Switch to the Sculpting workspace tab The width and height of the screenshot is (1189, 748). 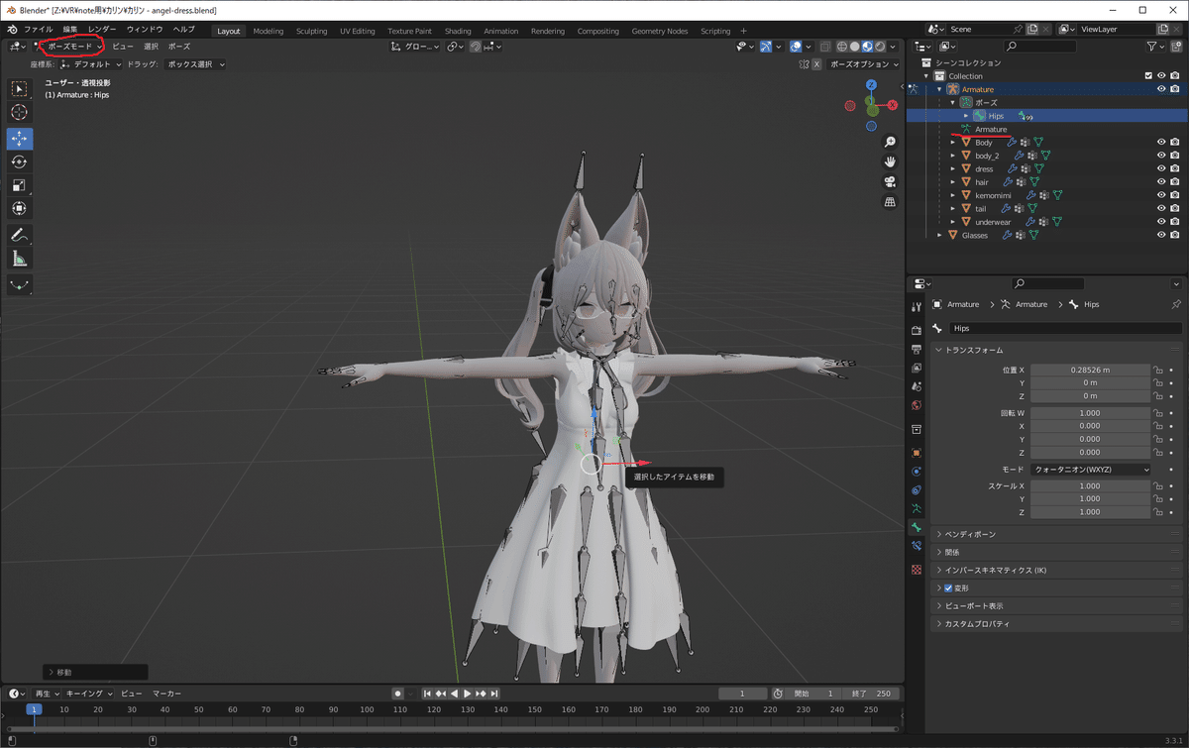[x=311, y=31]
